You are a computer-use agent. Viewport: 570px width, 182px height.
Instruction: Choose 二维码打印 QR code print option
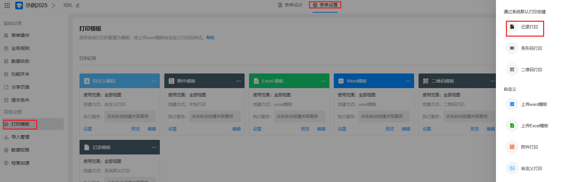pos(531,70)
